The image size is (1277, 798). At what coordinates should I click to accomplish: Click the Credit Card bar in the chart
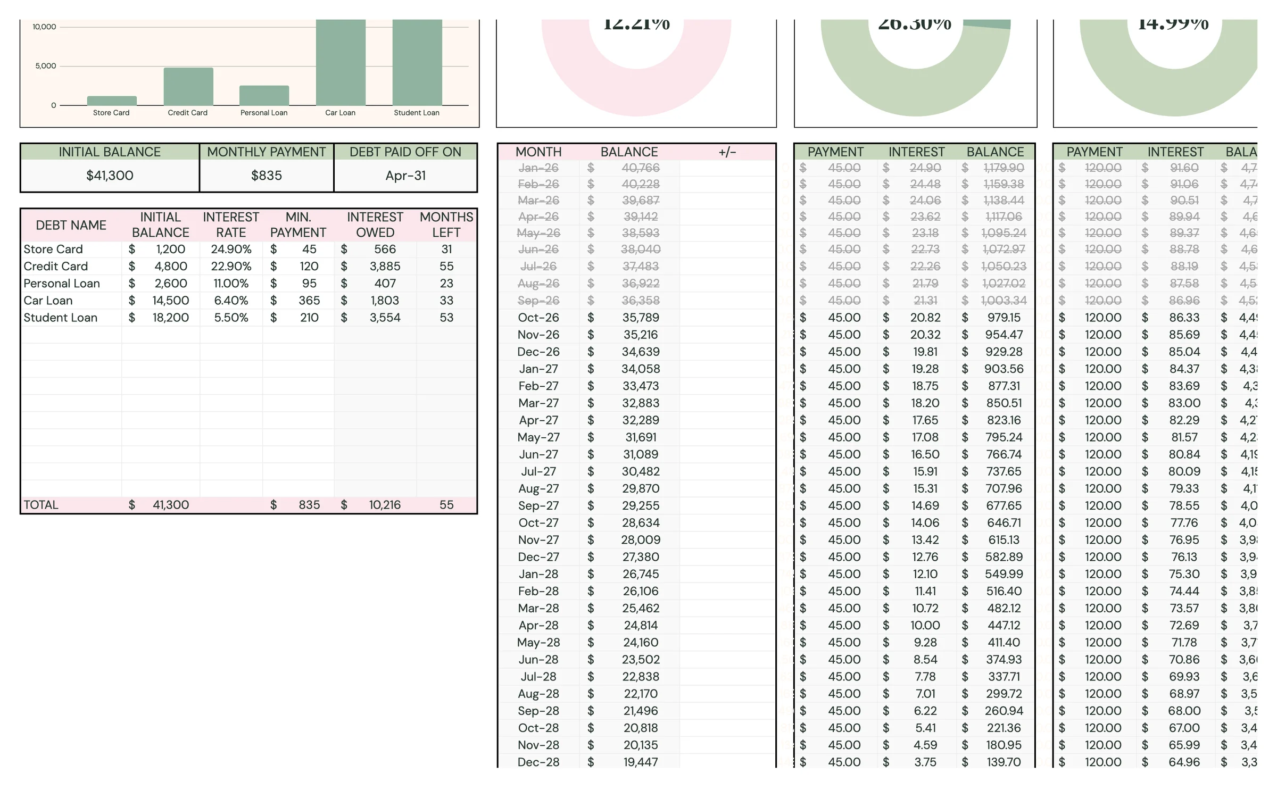pos(188,86)
